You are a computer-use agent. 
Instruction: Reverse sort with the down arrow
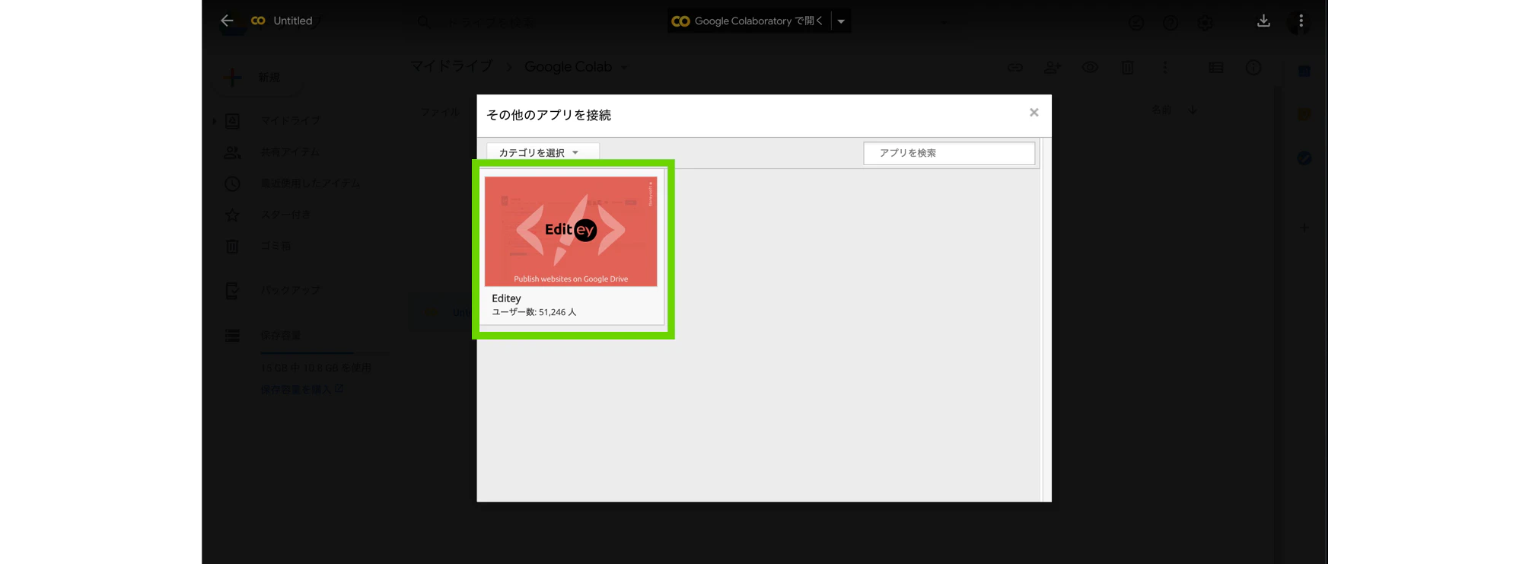pos(1193,110)
